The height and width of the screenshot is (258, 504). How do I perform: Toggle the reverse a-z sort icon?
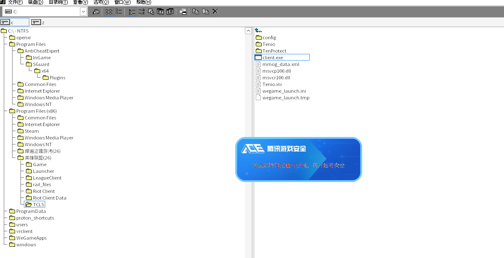coord(141,12)
